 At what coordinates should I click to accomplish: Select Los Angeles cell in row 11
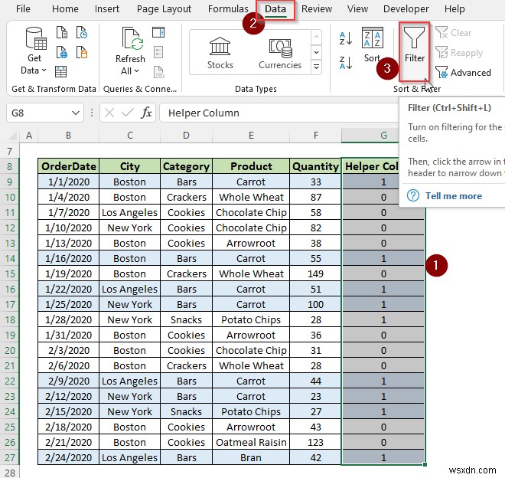tap(129, 212)
